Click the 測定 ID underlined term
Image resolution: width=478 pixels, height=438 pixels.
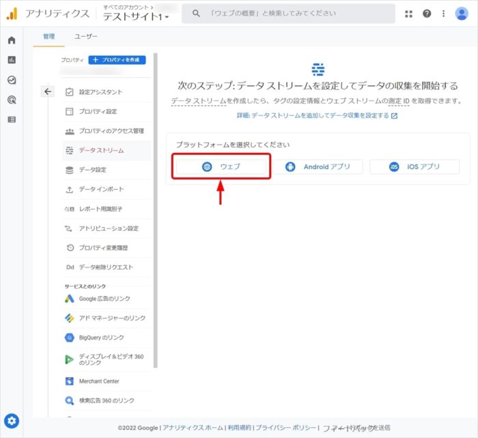399,101
